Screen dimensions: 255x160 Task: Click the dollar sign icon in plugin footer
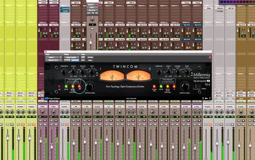[x=203, y=98]
